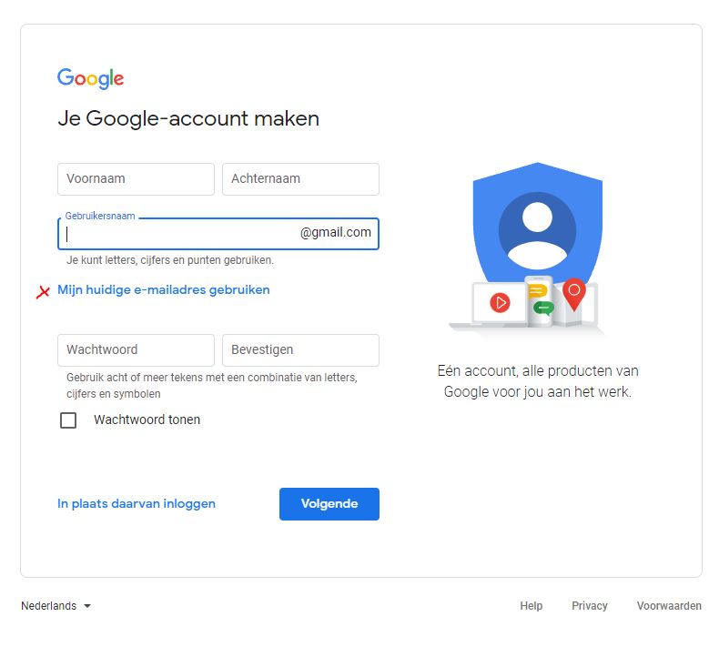
Task: Click the user avatar icon in the blue shield
Action: pyautogui.click(x=537, y=227)
